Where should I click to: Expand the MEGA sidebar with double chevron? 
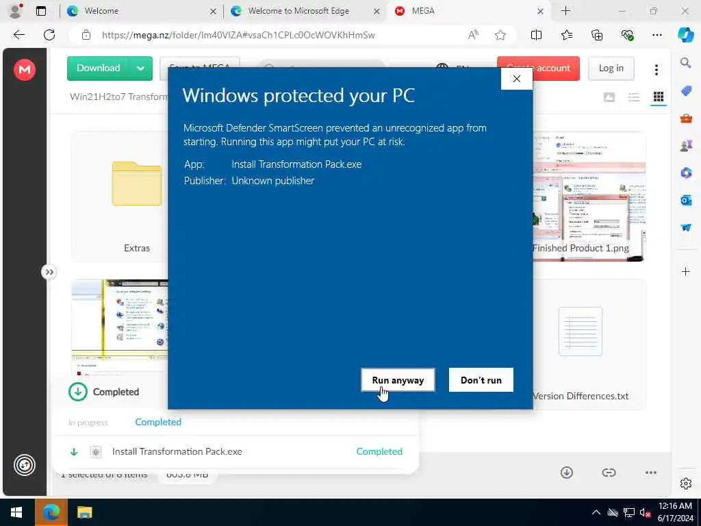pyautogui.click(x=49, y=272)
